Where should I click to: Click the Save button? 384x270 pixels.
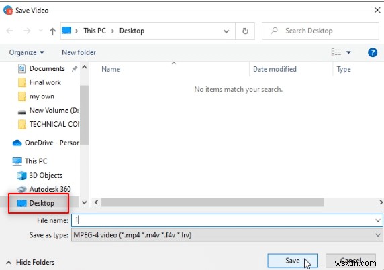pos(293,261)
